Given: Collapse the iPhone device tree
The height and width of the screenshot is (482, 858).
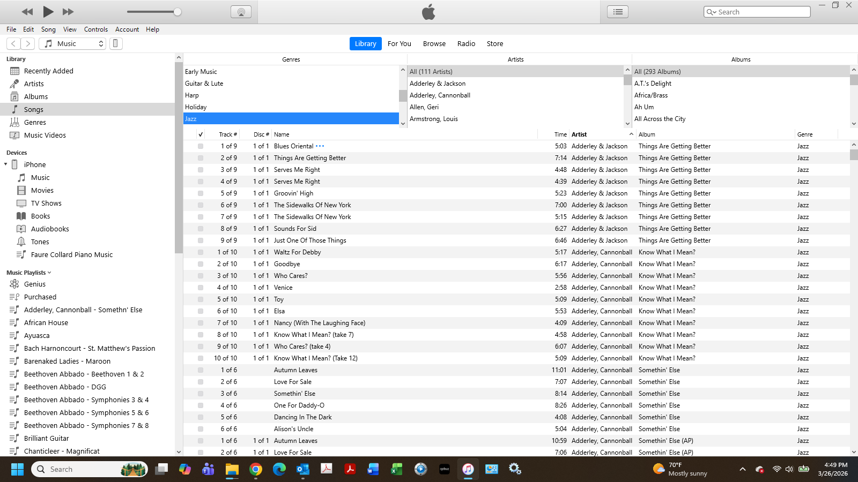Looking at the screenshot, I should click(x=6, y=164).
